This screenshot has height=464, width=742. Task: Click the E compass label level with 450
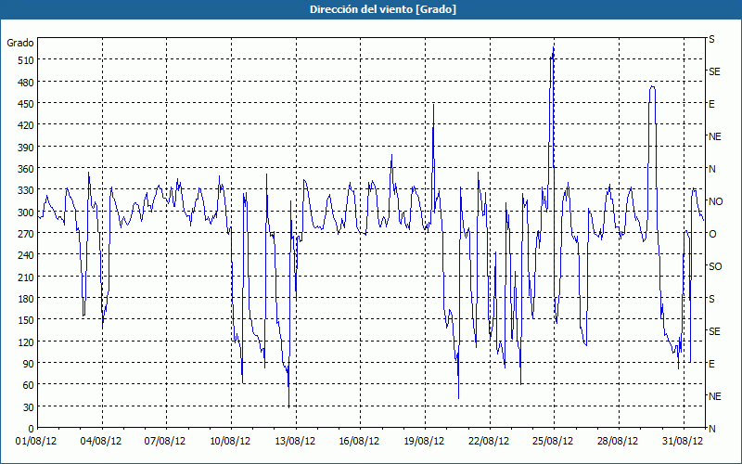pos(711,104)
